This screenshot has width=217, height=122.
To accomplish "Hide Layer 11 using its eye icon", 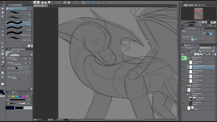I will pos(183,72).
